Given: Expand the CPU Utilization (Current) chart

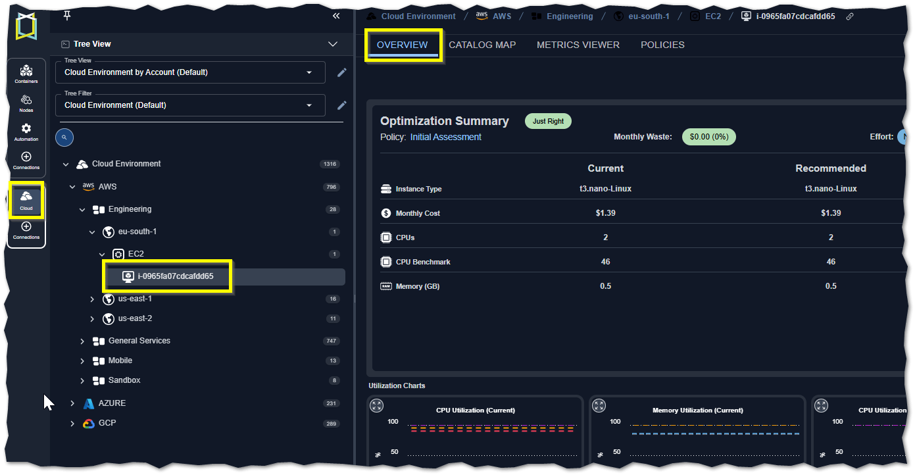Looking at the screenshot, I should click(377, 406).
